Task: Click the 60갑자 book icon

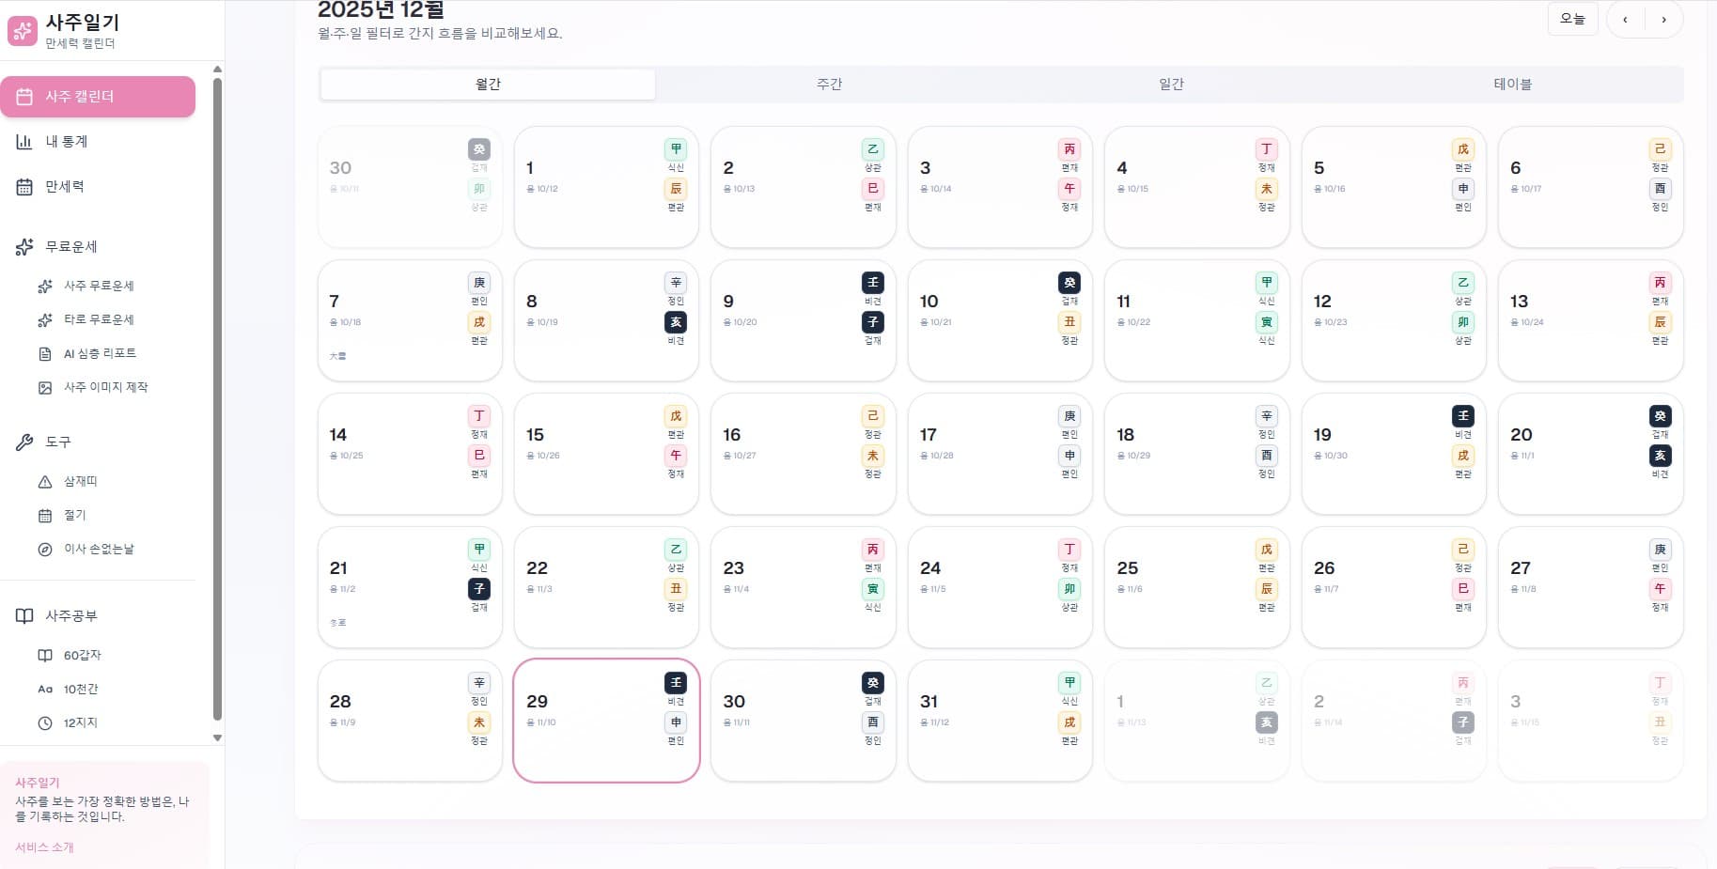Action: (45, 656)
